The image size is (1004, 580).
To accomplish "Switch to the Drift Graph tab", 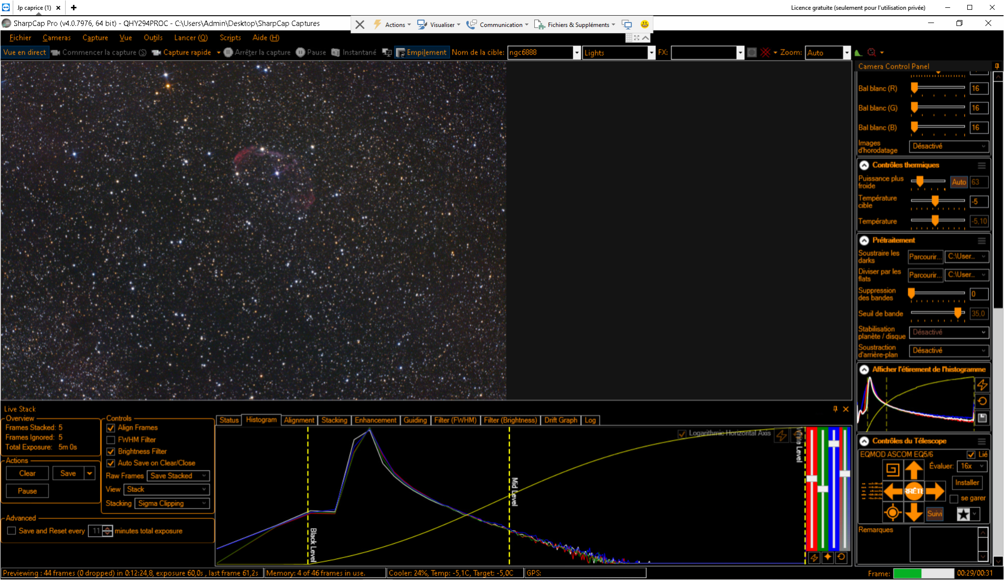I will 560,420.
